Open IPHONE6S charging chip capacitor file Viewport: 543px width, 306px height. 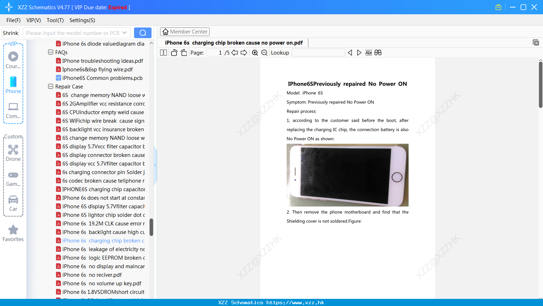pyautogui.click(x=101, y=189)
